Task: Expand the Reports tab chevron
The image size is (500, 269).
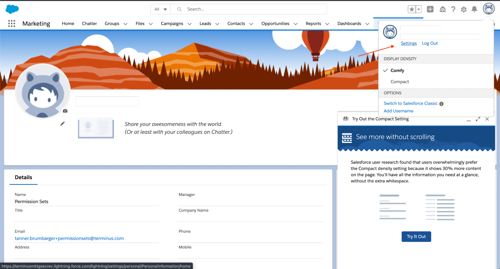Action: [x=327, y=24]
